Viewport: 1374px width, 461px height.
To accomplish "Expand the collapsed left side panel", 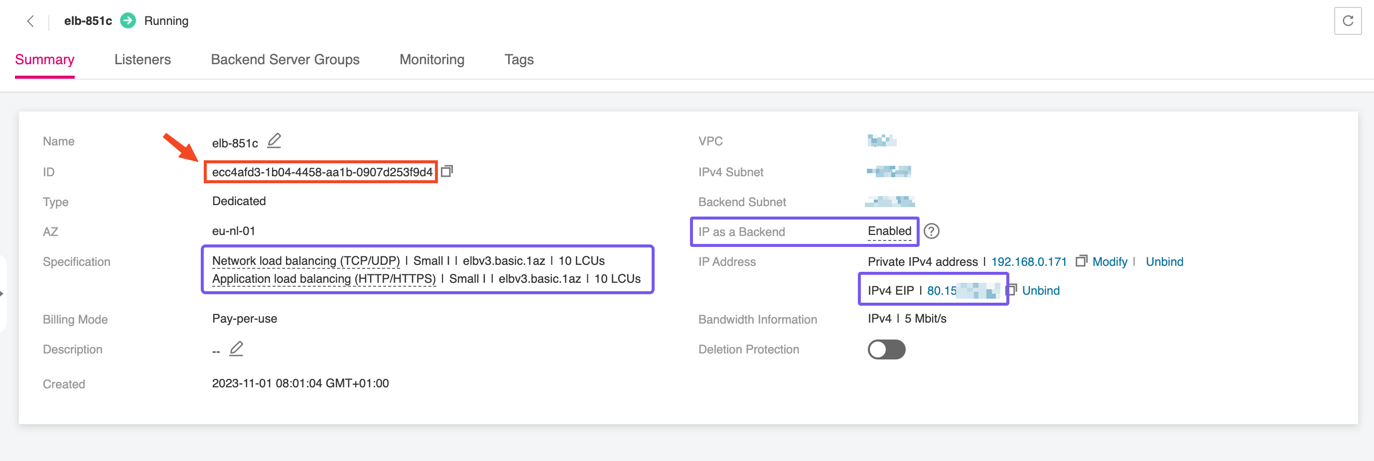I will pyautogui.click(x=2, y=294).
